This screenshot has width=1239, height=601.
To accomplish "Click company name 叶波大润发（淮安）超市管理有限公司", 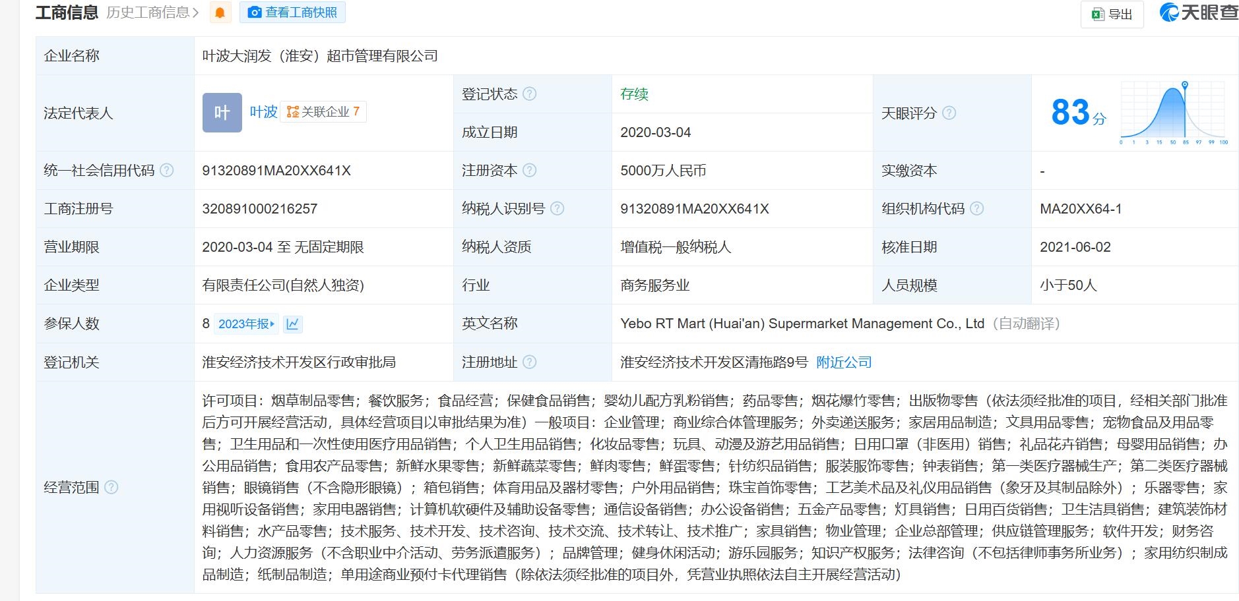I will pyautogui.click(x=320, y=56).
